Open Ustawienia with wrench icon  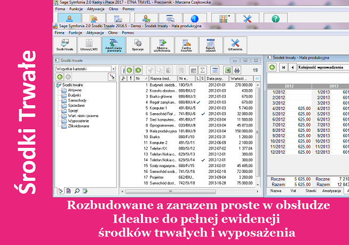point(235,45)
